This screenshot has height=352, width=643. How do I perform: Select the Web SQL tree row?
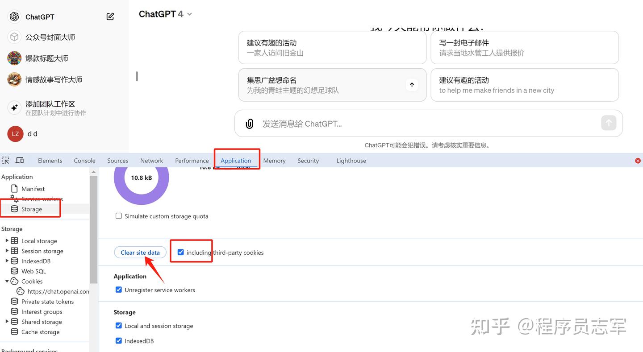point(45,271)
